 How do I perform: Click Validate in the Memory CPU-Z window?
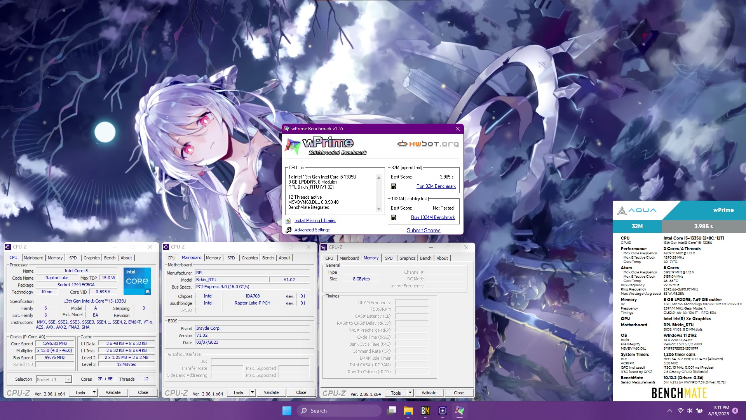pyautogui.click(x=429, y=393)
